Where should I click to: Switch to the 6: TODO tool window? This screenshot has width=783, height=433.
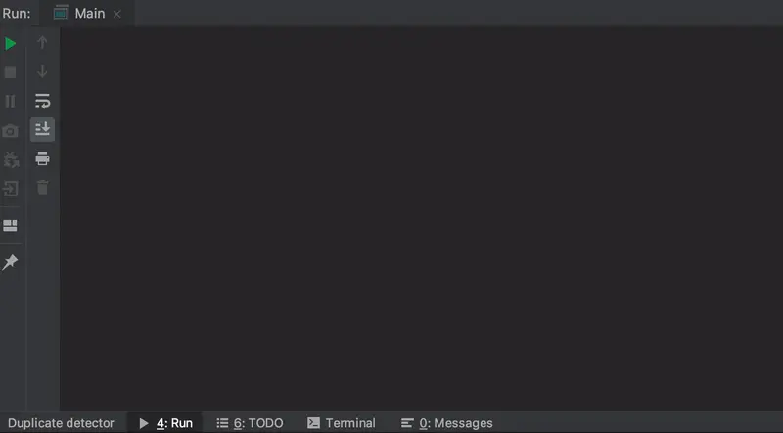250,423
